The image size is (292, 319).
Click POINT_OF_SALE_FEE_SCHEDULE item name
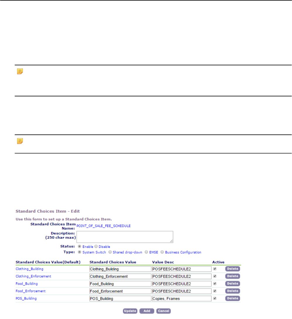(x=104, y=226)
